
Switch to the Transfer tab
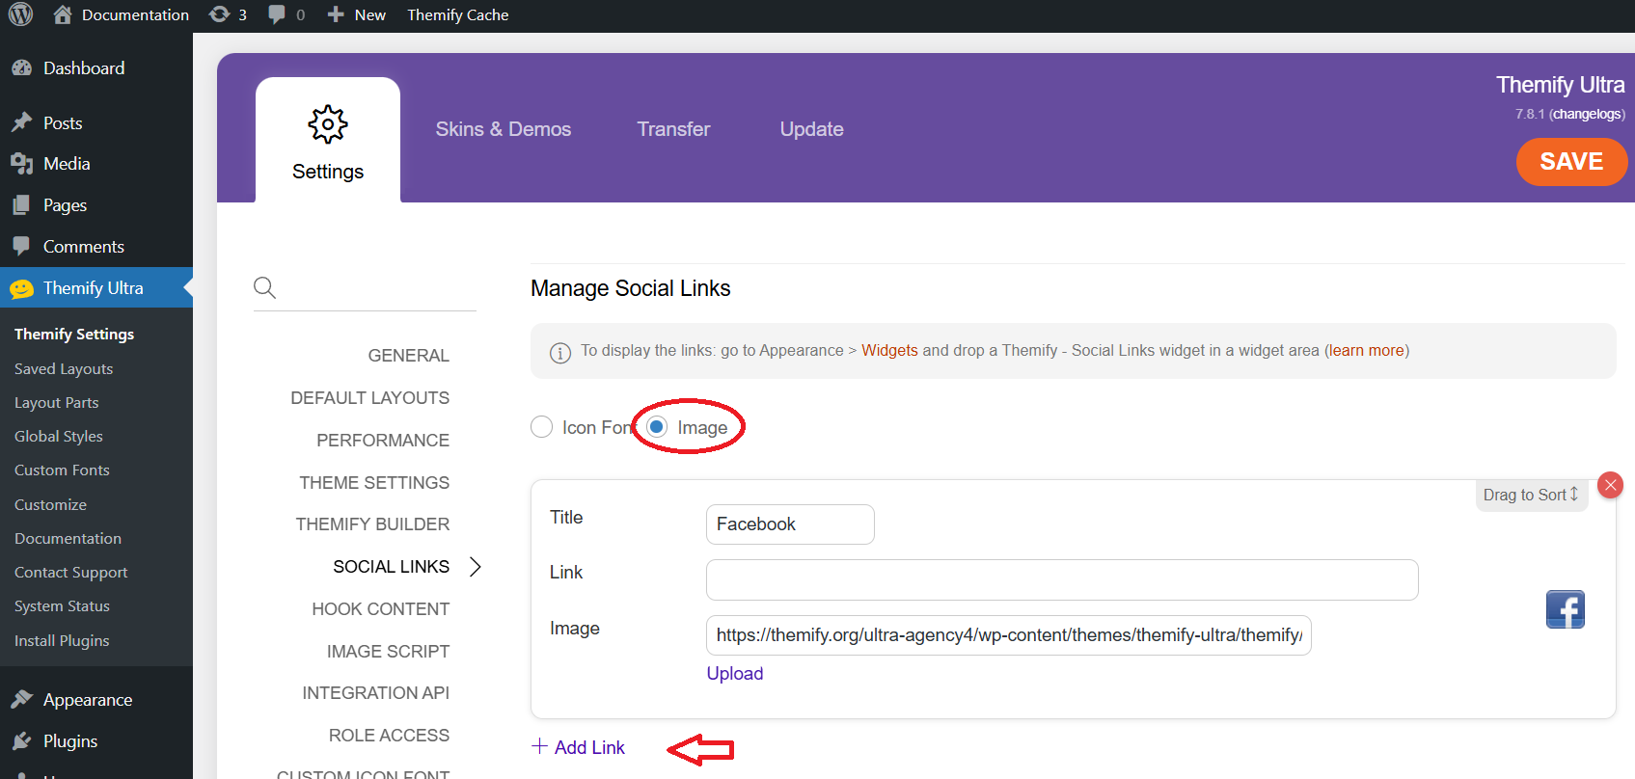click(673, 129)
